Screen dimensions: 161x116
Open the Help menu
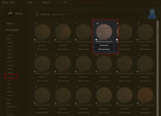pyautogui.click(x=30, y=2)
